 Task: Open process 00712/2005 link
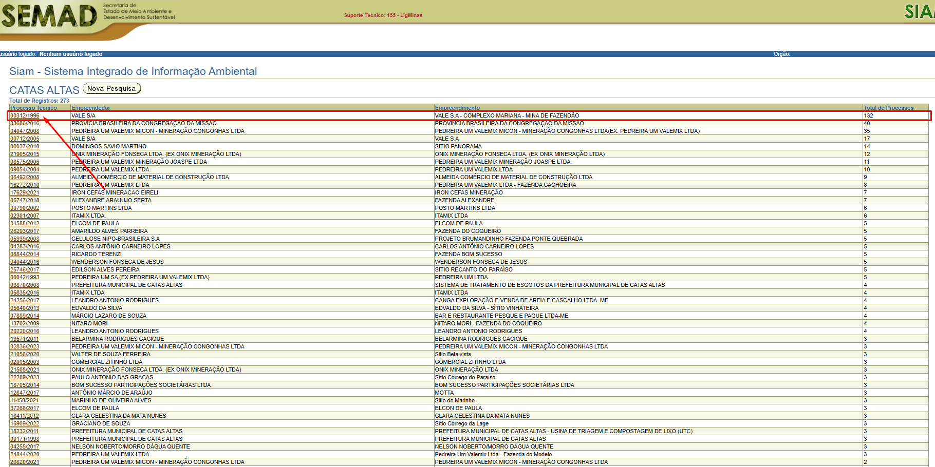[25, 139]
